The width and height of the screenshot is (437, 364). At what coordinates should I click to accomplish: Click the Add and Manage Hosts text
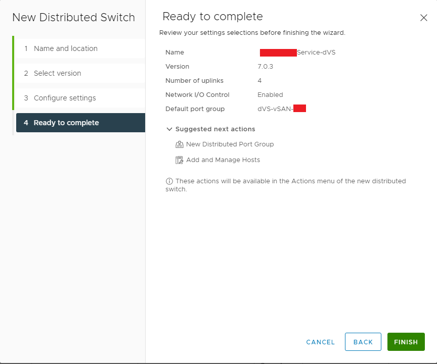click(223, 160)
